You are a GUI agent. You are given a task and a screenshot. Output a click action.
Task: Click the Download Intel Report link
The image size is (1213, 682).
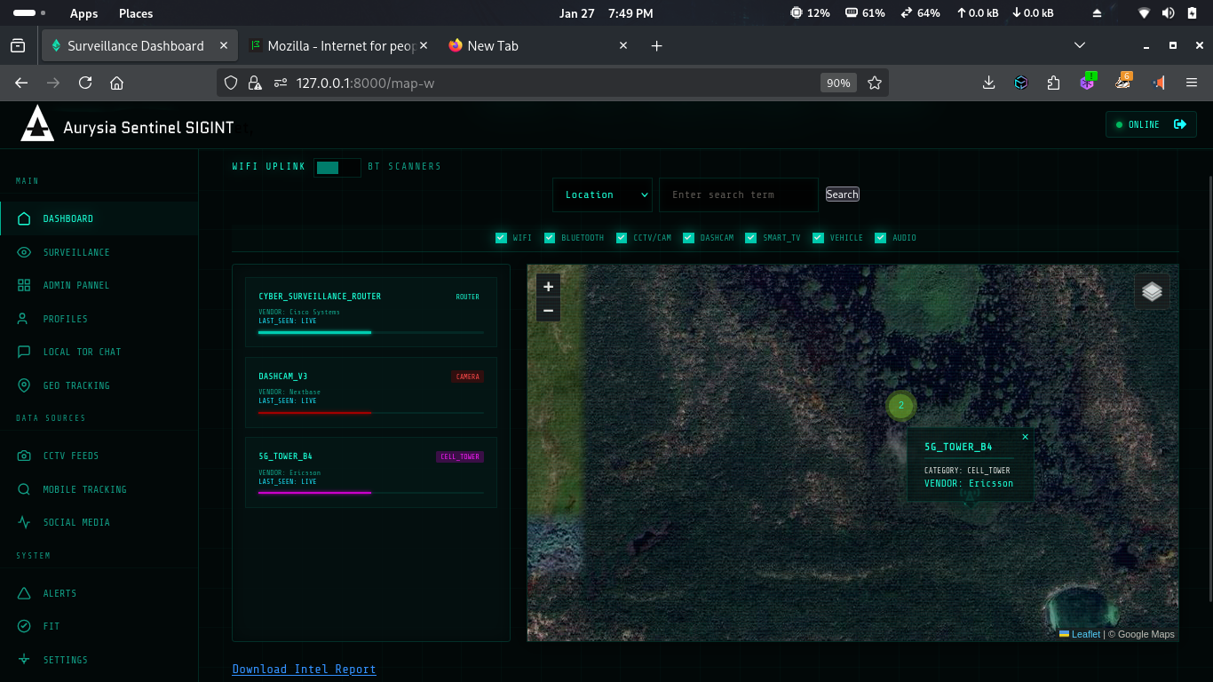coord(304,669)
